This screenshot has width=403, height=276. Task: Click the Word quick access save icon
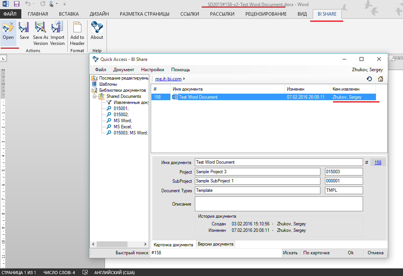coord(17,4)
